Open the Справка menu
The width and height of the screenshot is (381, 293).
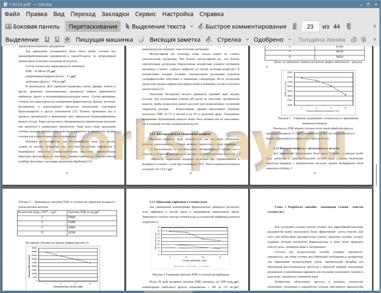tap(211, 14)
